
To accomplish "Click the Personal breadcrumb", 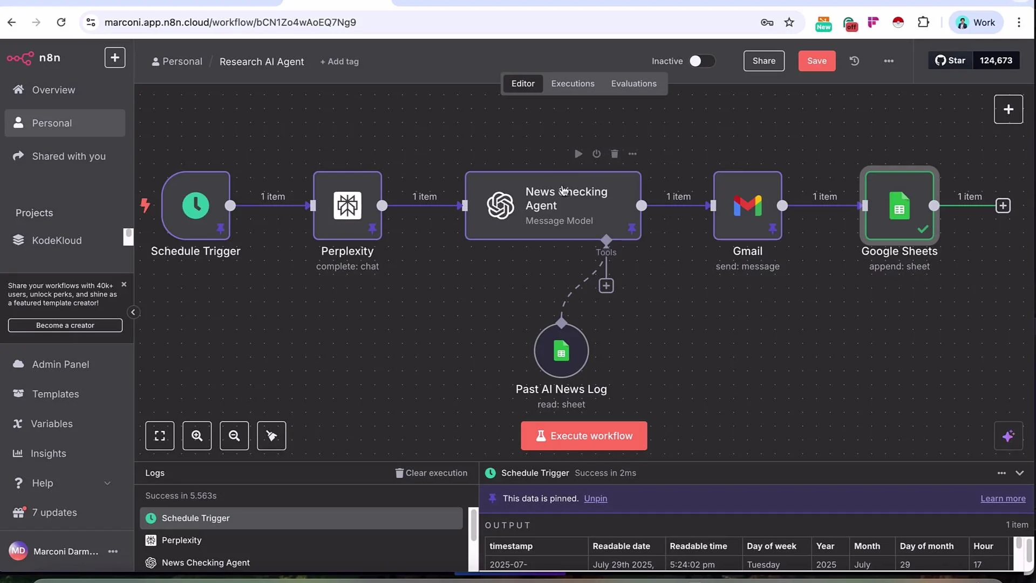I will [177, 62].
